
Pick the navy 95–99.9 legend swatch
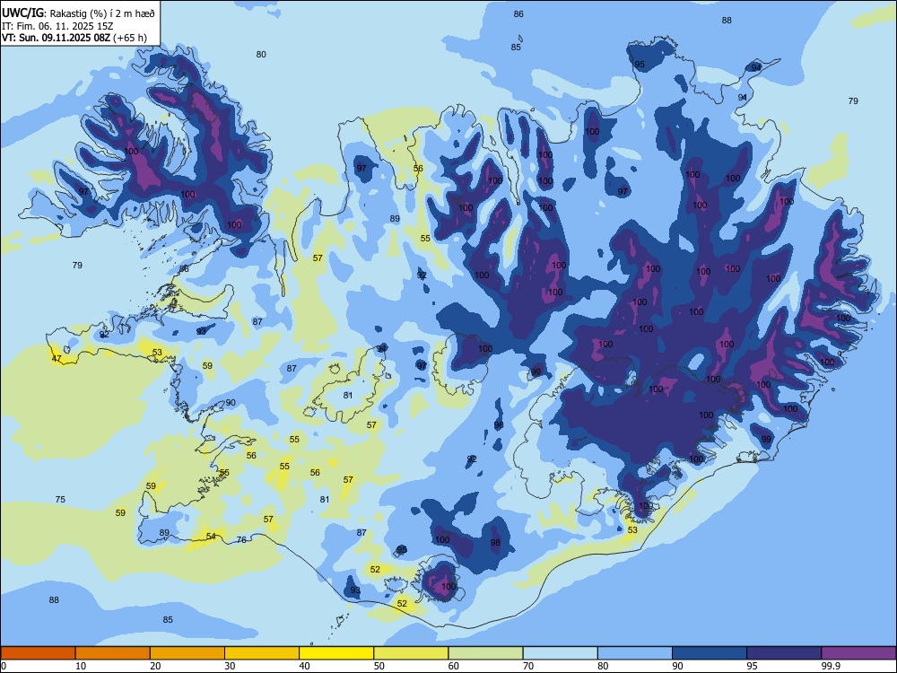pos(784,653)
